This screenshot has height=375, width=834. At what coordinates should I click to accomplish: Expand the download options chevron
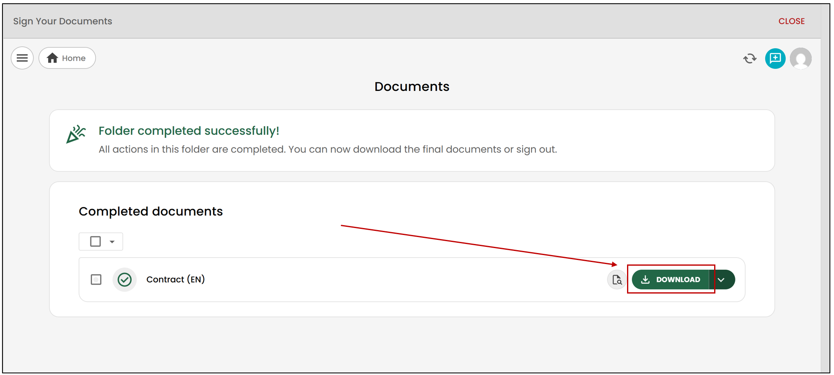(x=722, y=280)
